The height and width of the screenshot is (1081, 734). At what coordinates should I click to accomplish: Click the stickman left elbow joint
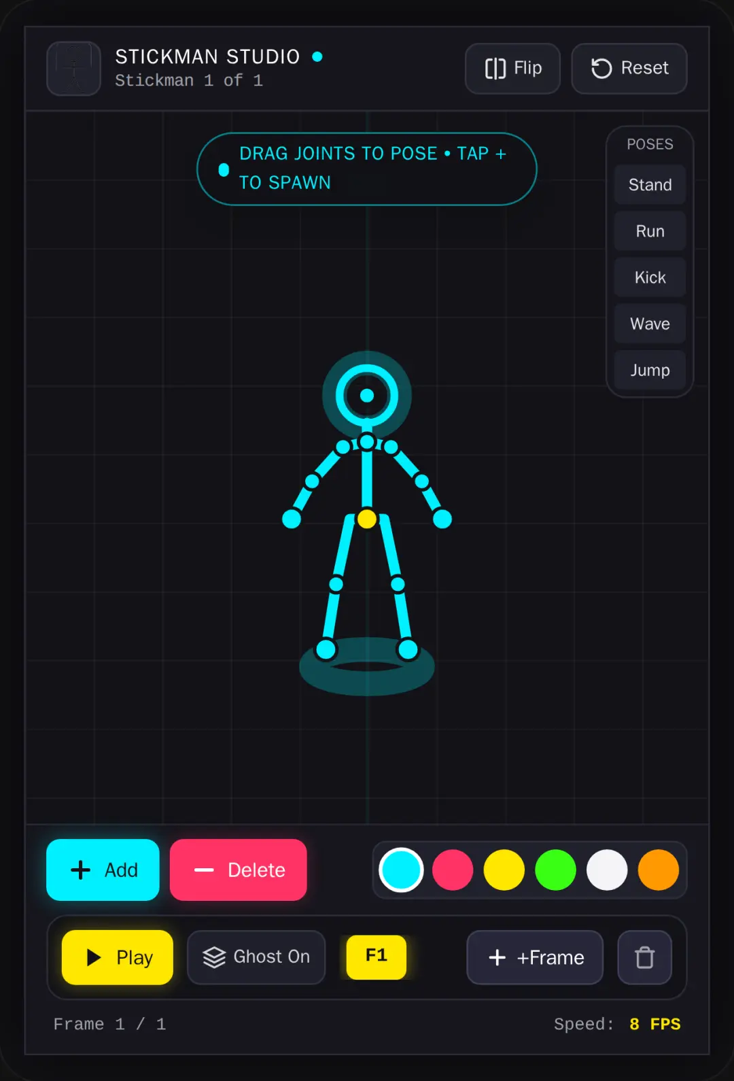click(x=312, y=481)
